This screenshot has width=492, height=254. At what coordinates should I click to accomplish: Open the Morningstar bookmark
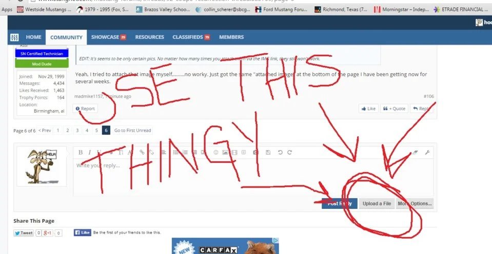tap(401, 9)
